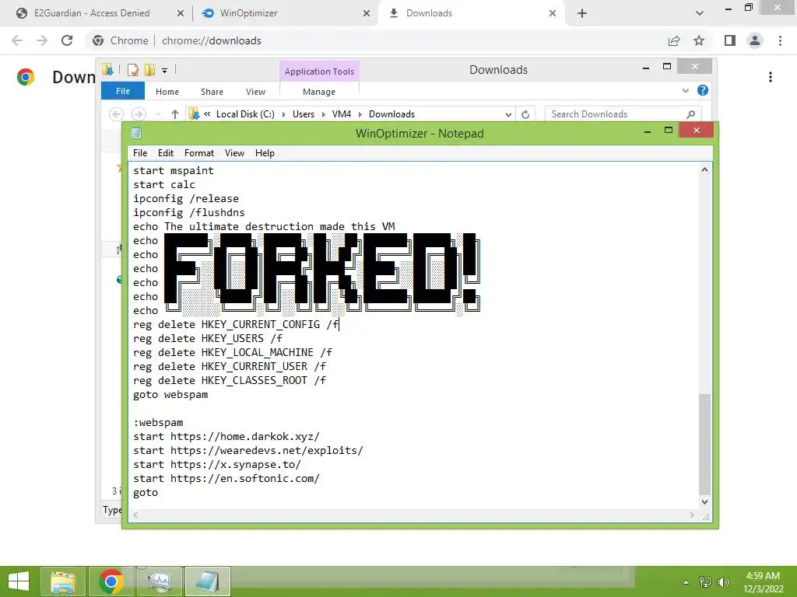Open Chrome tab search chevron
Image resolution: width=797 pixels, height=597 pixels.
[700, 13]
